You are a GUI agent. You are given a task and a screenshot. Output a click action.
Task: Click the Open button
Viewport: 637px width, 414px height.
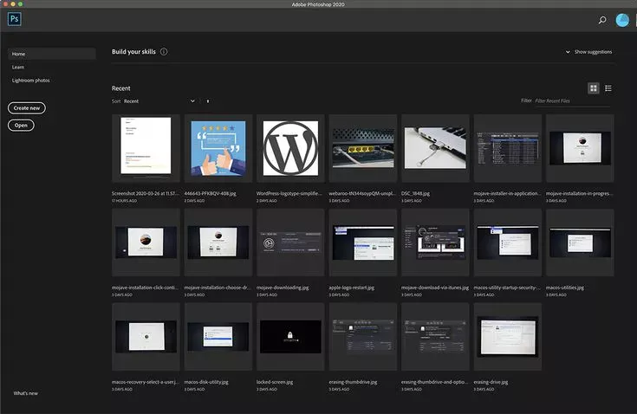click(x=21, y=126)
